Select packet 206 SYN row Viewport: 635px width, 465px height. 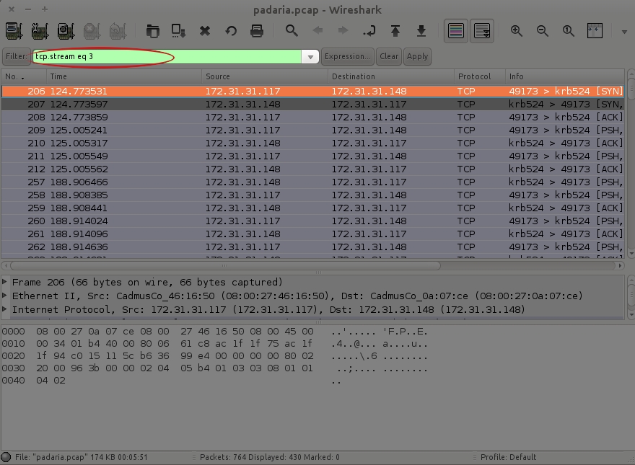(x=312, y=91)
